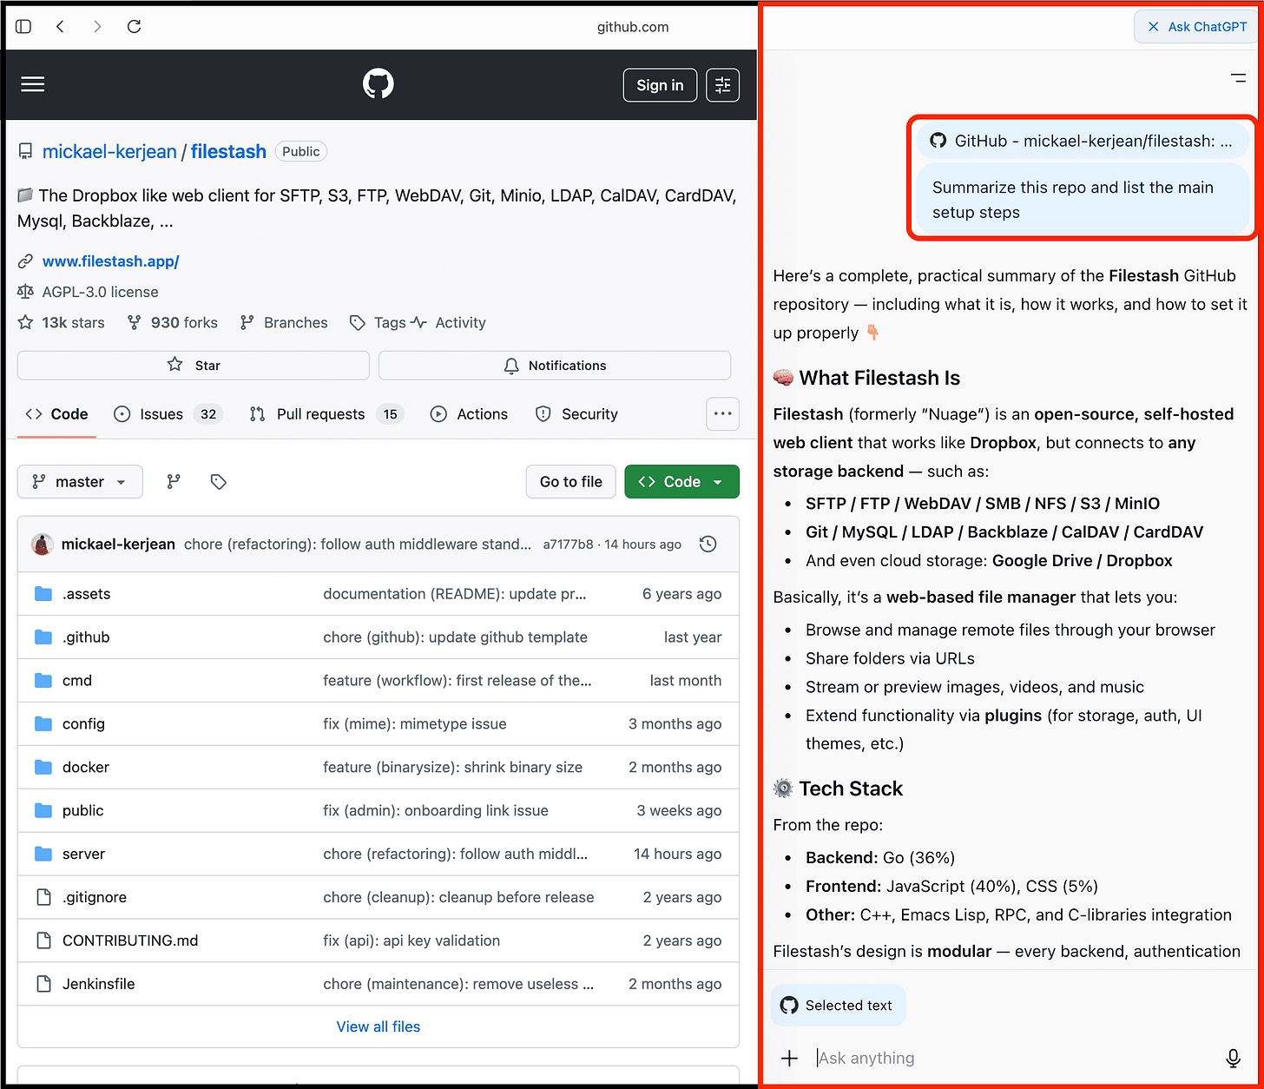View the 13k stars link
1264x1089 pixels.
point(62,323)
